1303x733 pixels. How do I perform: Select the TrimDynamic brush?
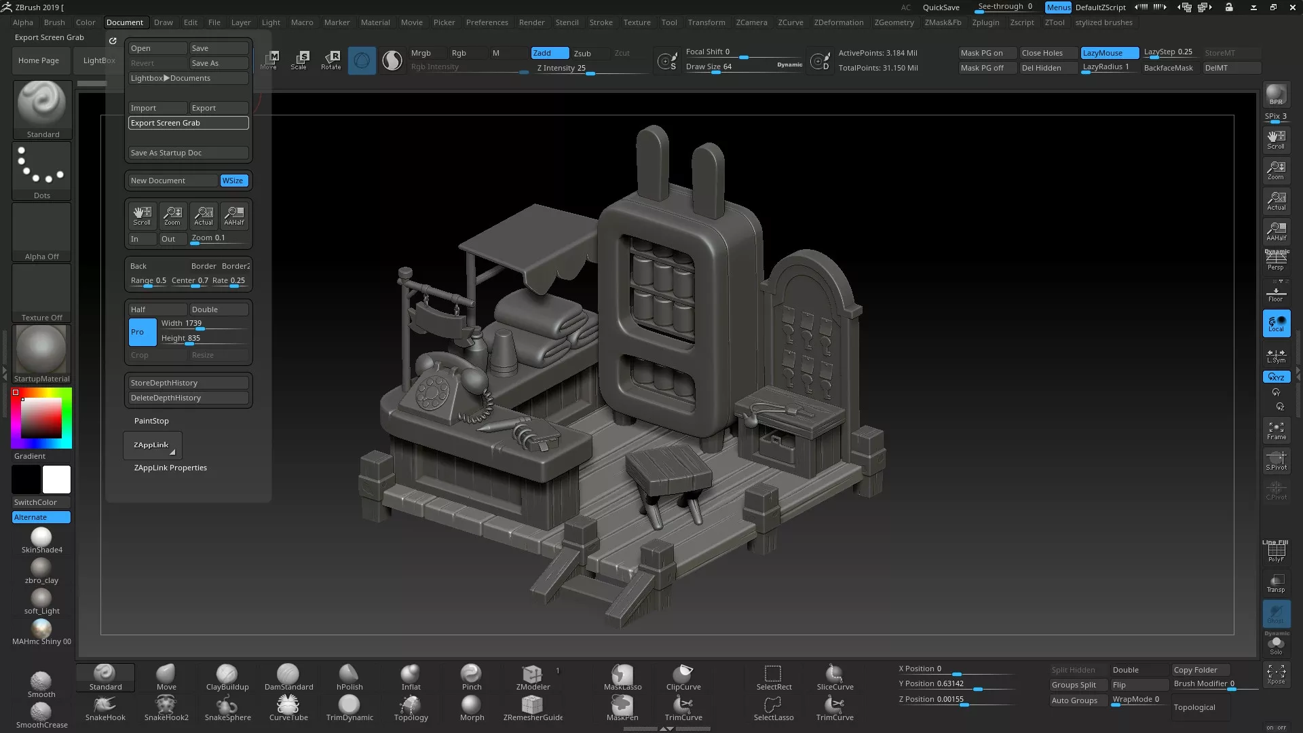pyautogui.click(x=350, y=708)
